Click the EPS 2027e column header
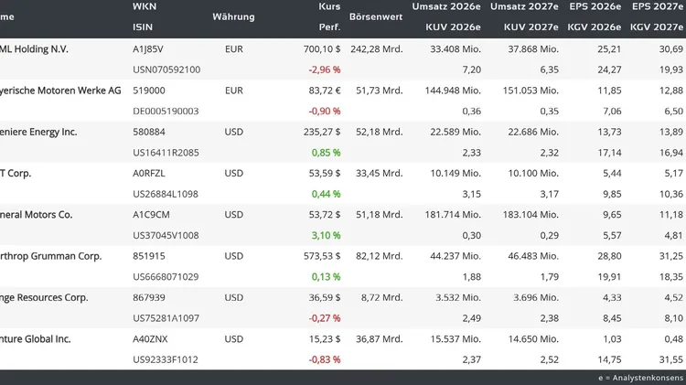The image size is (686, 385). coord(658,6)
